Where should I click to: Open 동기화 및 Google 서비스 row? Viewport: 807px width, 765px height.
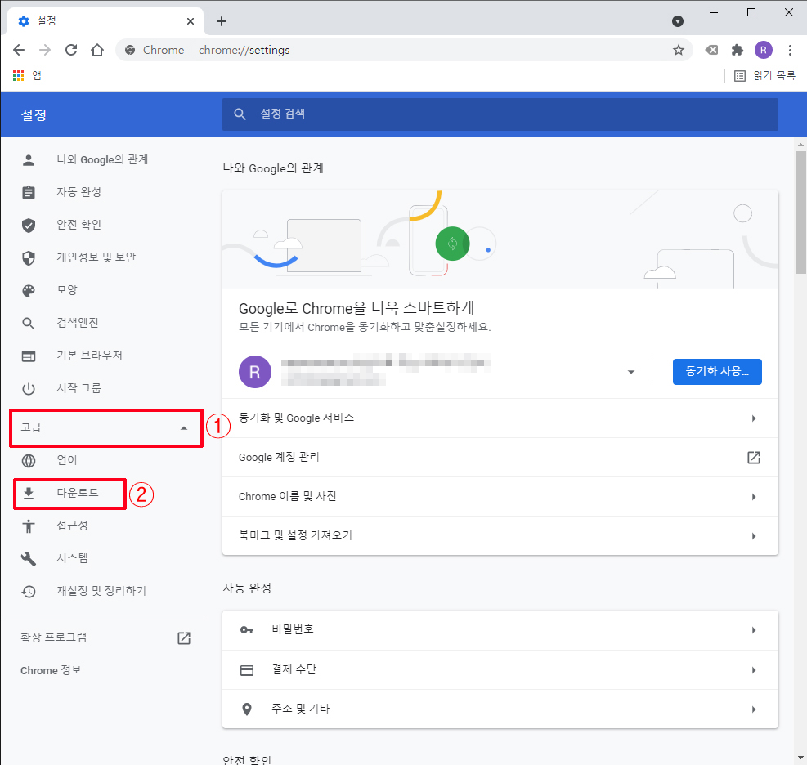pos(500,418)
